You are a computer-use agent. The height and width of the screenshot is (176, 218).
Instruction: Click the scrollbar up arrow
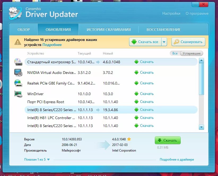pyautogui.click(x=201, y=61)
